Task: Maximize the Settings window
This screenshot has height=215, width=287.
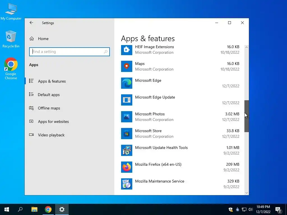Action: tap(230, 23)
